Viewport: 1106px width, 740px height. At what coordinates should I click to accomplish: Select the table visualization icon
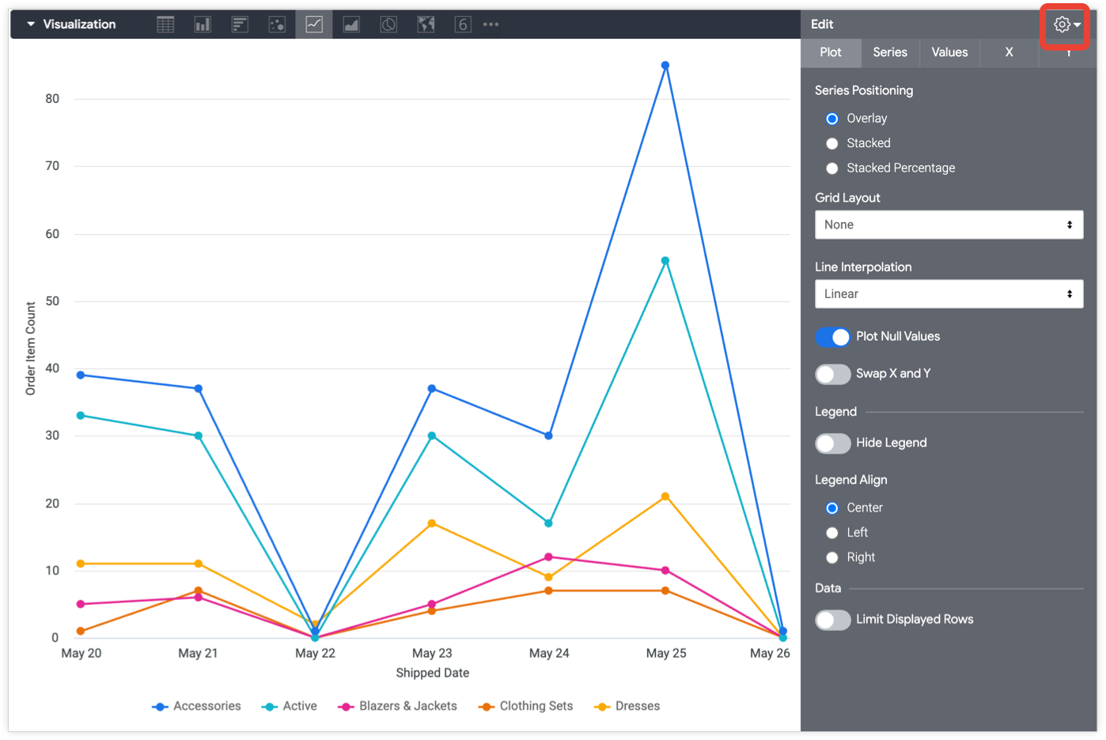[165, 25]
